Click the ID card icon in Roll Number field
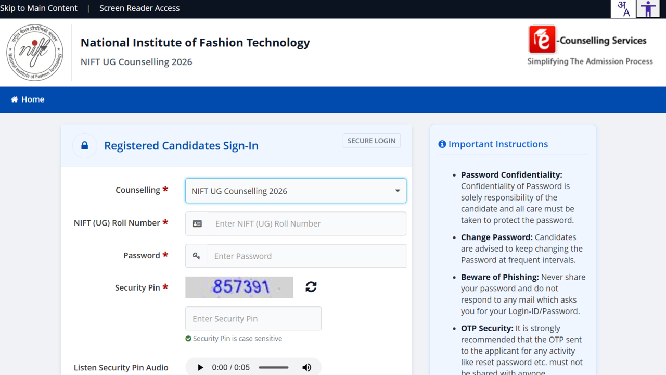This screenshot has width=666, height=375. tap(197, 223)
